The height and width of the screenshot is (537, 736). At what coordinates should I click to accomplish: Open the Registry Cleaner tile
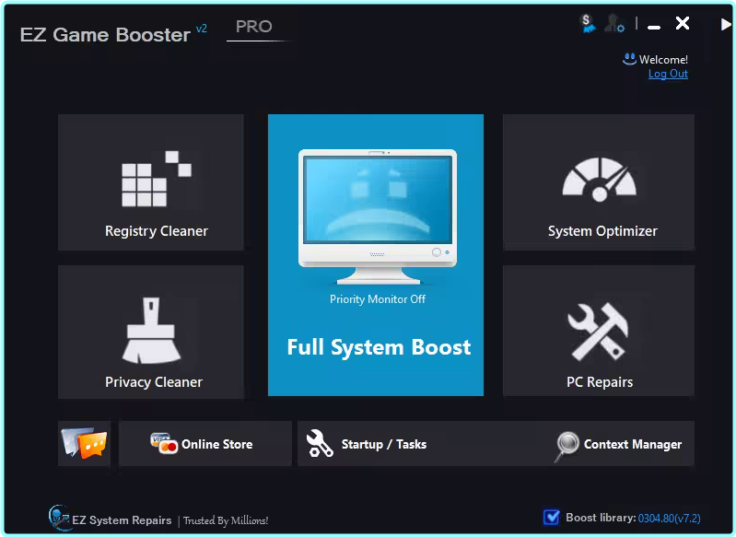[151, 182]
